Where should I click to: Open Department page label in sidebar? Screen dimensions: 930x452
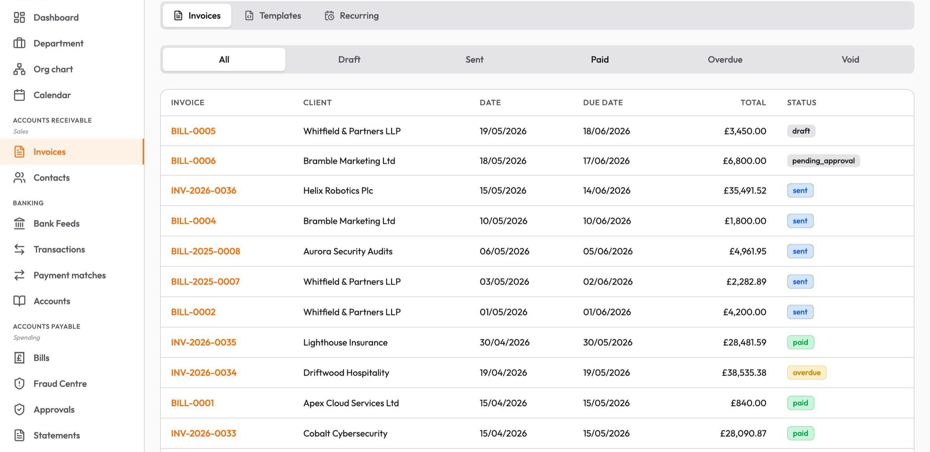(x=59, y=43)
